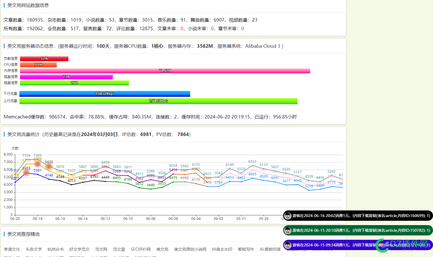
Task: Click the 上行流量 257.93Kb/s green bar
Action: [158, 101]
